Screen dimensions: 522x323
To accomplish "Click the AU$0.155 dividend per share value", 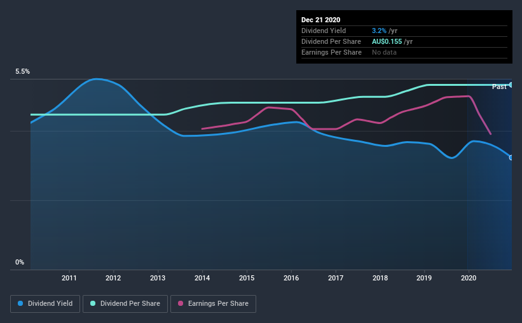I will (387, 41).
